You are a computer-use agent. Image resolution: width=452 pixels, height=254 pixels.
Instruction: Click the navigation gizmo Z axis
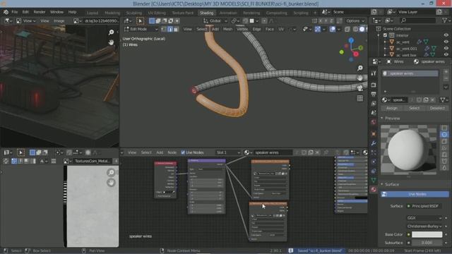tap(351, 40)
